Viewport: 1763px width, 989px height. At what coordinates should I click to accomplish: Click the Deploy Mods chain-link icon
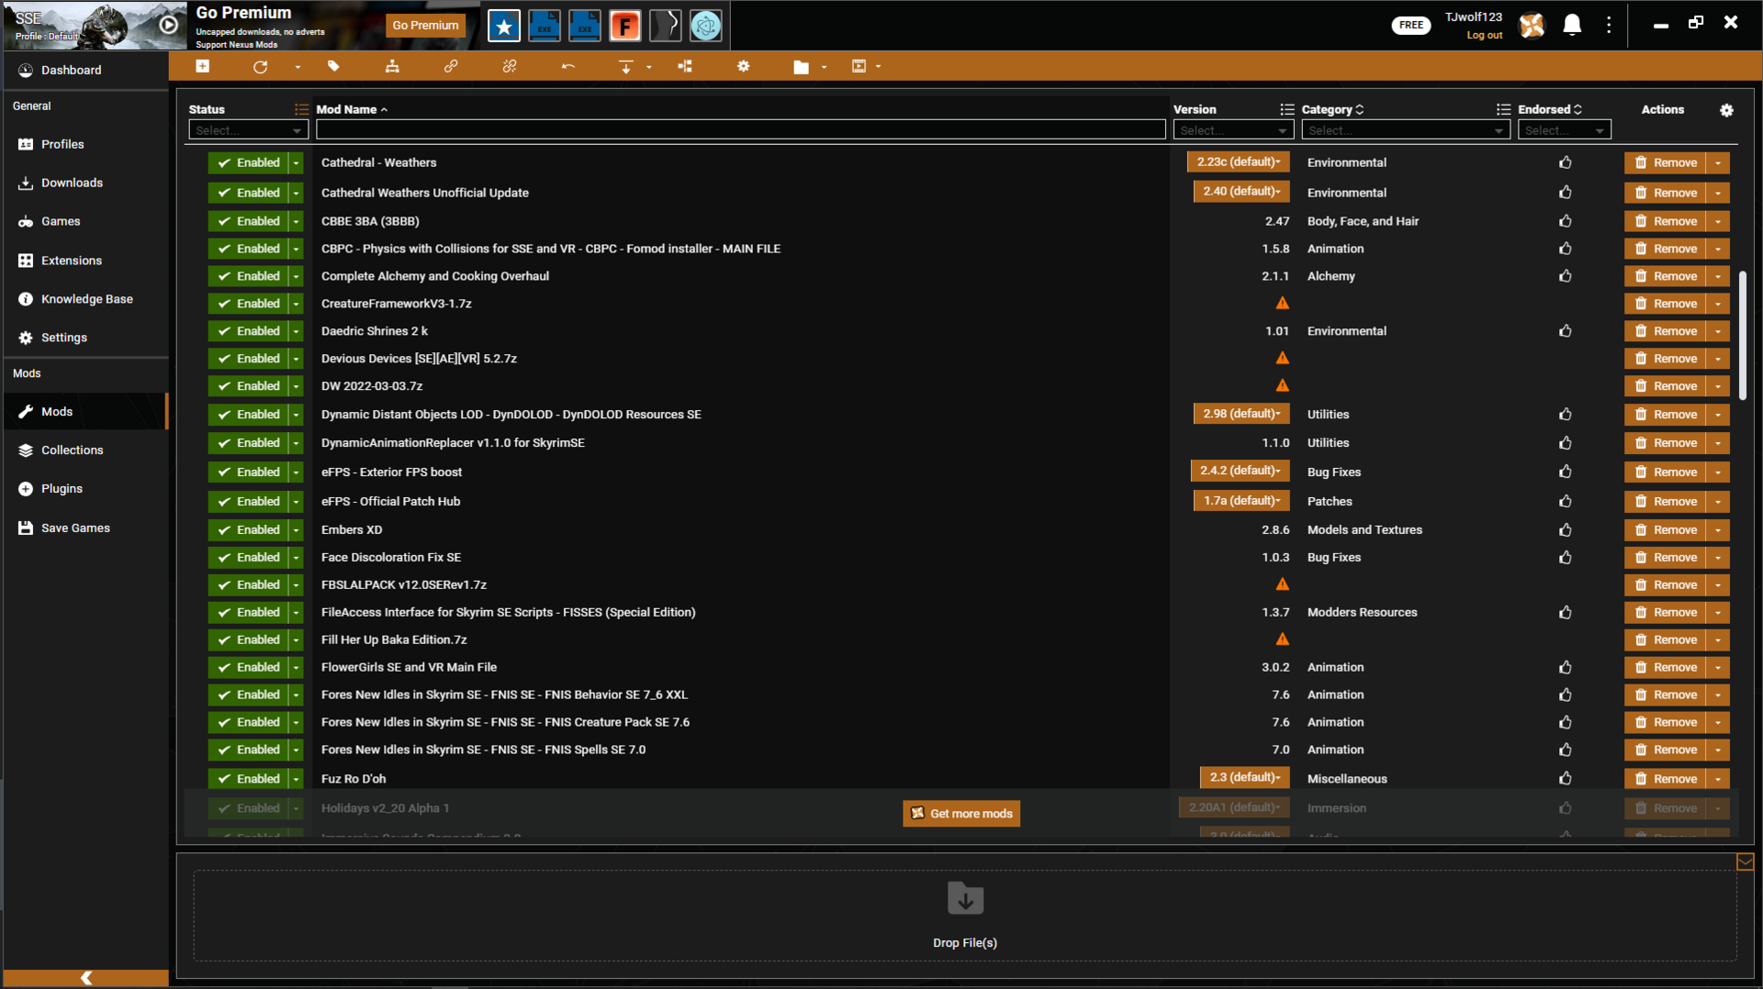451,66
